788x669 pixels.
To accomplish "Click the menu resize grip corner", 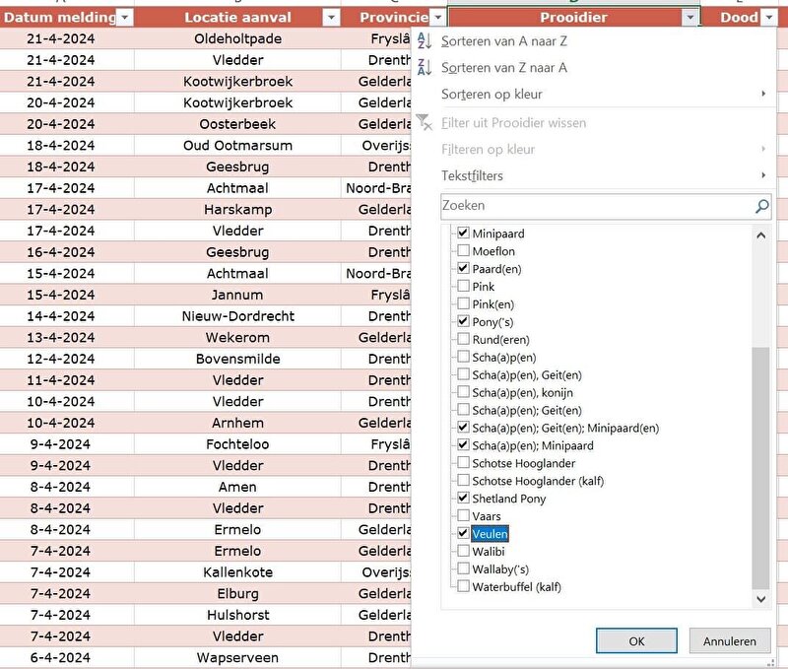I will pos(770,663).
